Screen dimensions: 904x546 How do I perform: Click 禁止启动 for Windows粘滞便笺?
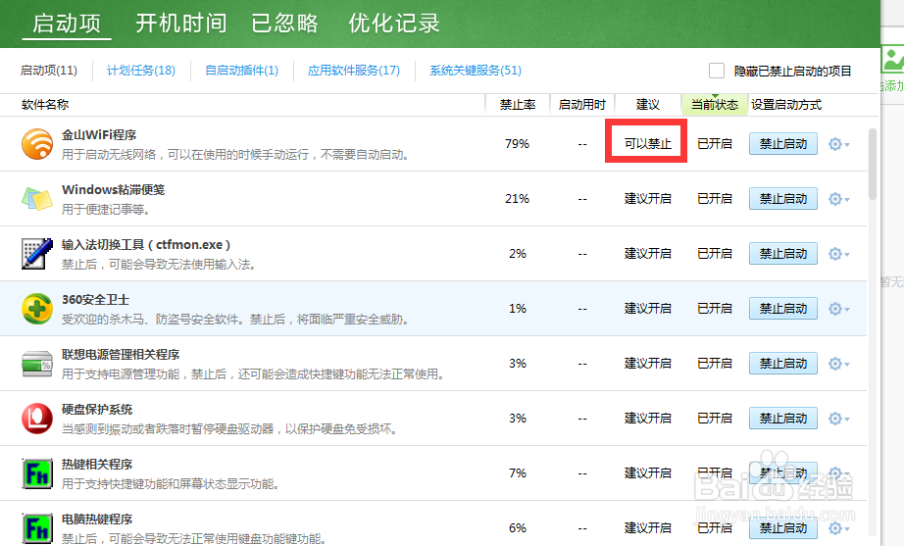(x=783, y=198)
